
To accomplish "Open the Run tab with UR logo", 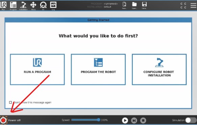I will (3, 5).
